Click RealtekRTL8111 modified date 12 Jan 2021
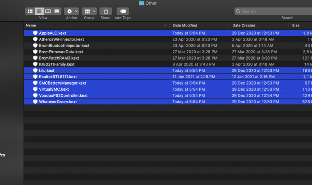Image resolution: width=312 pixels, height=185 pixels. 193,77
